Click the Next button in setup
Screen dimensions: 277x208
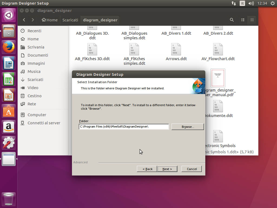point(167,169)
